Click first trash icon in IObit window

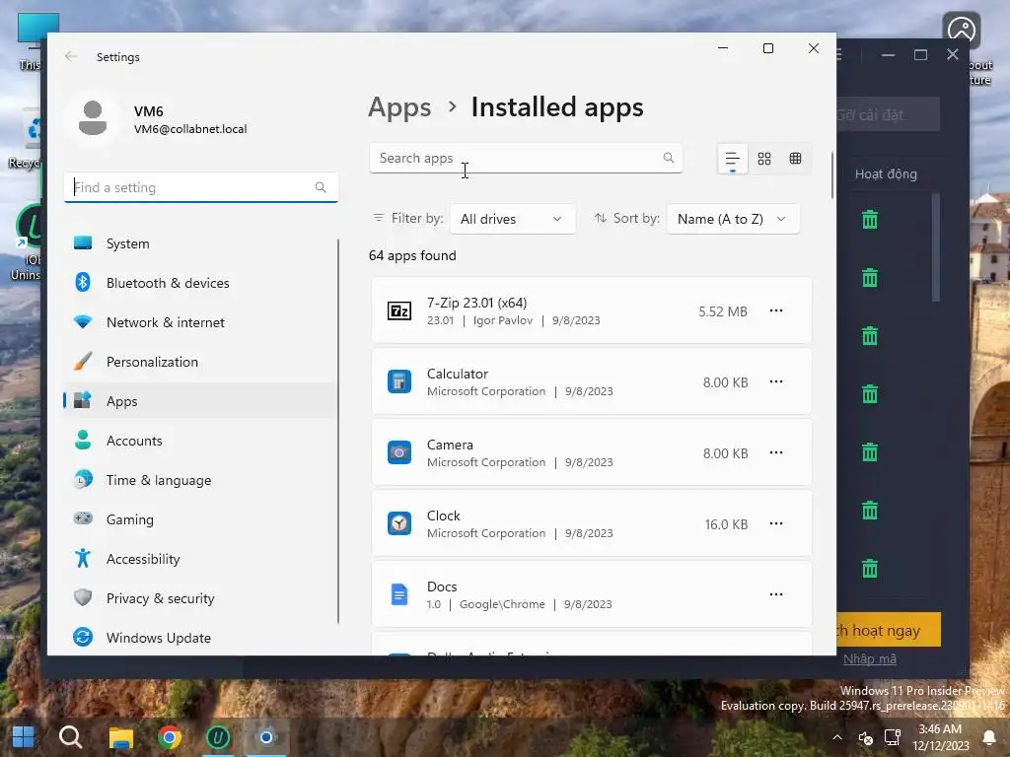click(x=870, y=220)
